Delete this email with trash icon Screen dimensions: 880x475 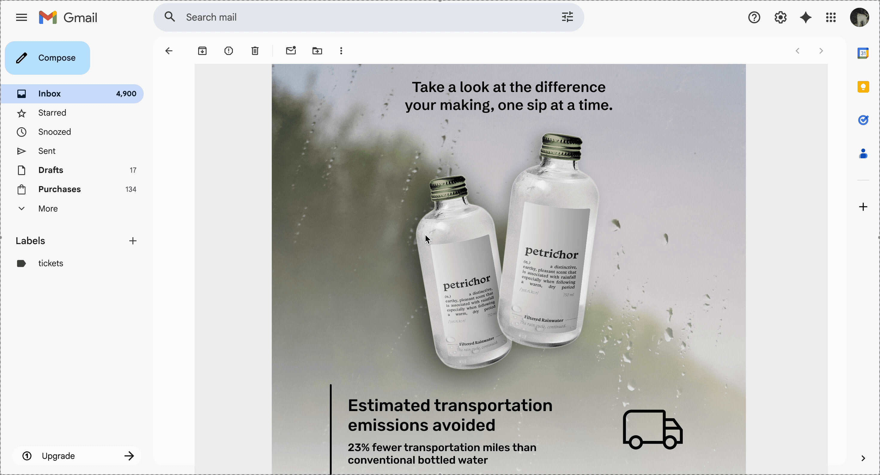255,51
